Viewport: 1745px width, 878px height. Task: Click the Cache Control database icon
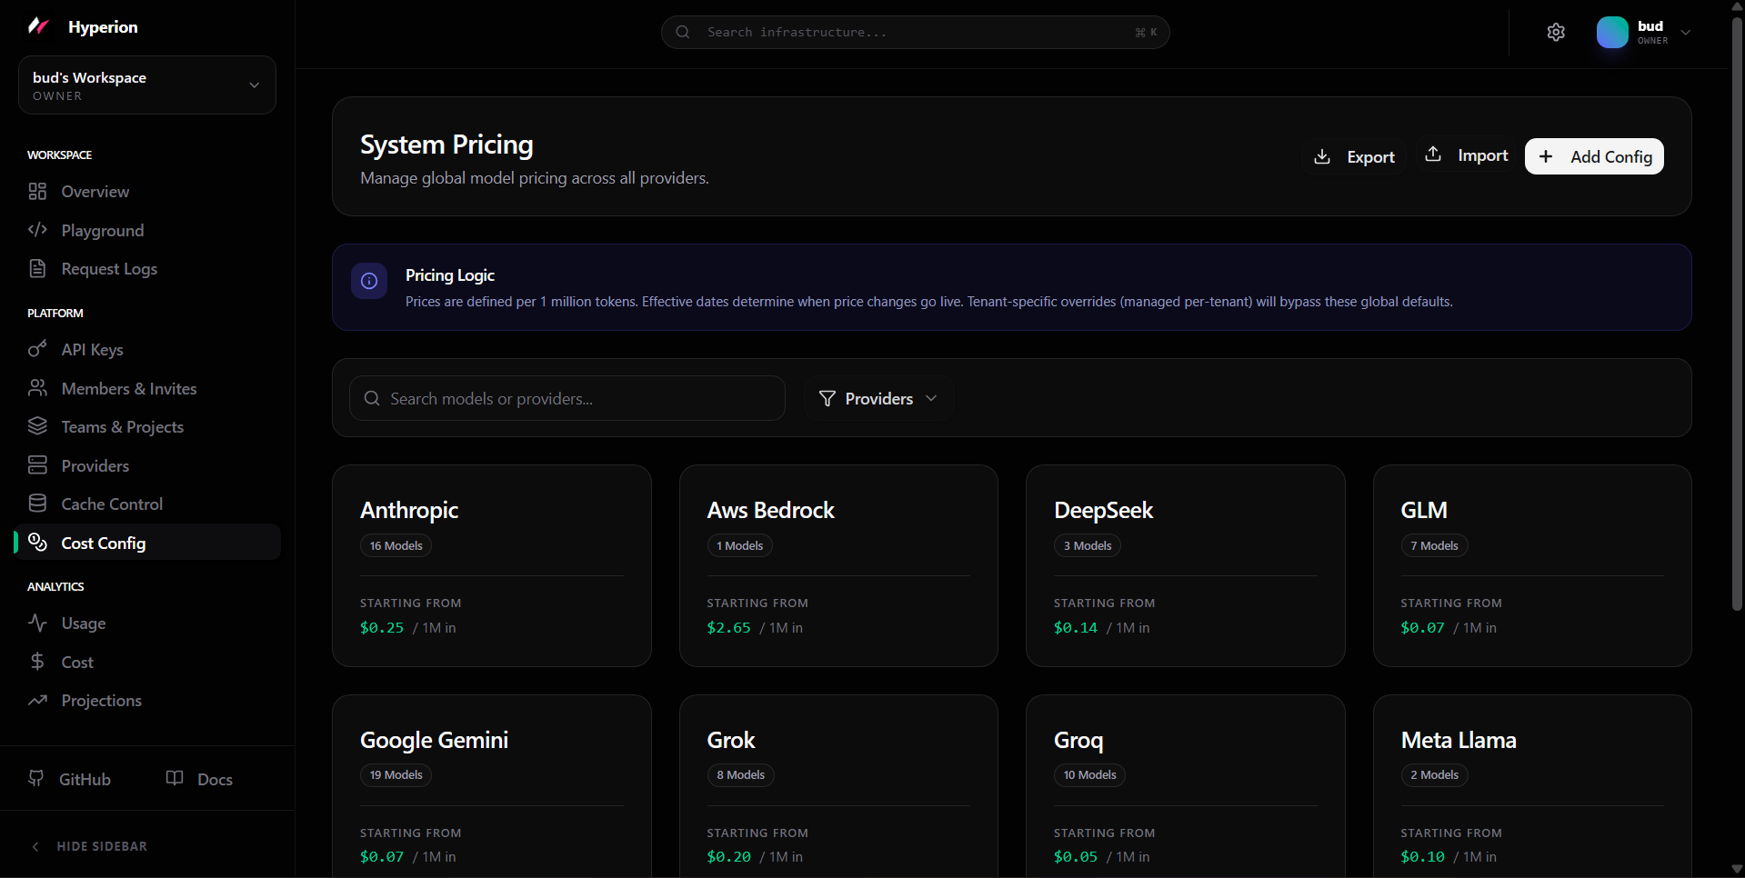click(x=37, y=504)
